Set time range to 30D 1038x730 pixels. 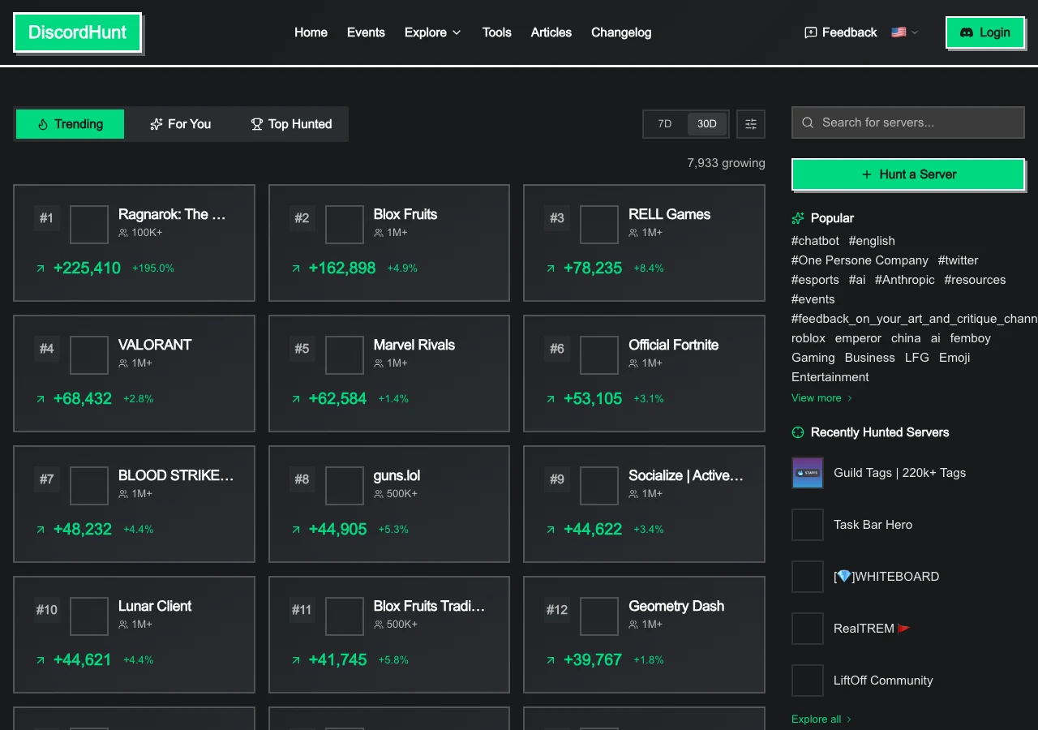coord(707,124)
